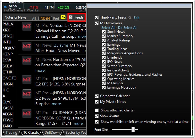Switch to the All news filter tab
The width and height of the screenshot is (195, 138).
[34, 19]
